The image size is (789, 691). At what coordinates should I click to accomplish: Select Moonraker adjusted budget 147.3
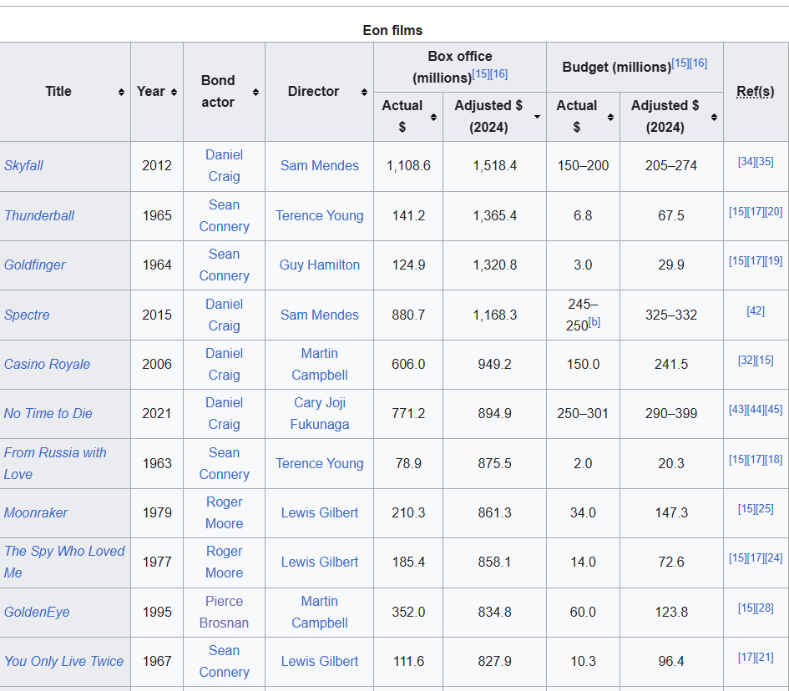click(x=671, y=512)
